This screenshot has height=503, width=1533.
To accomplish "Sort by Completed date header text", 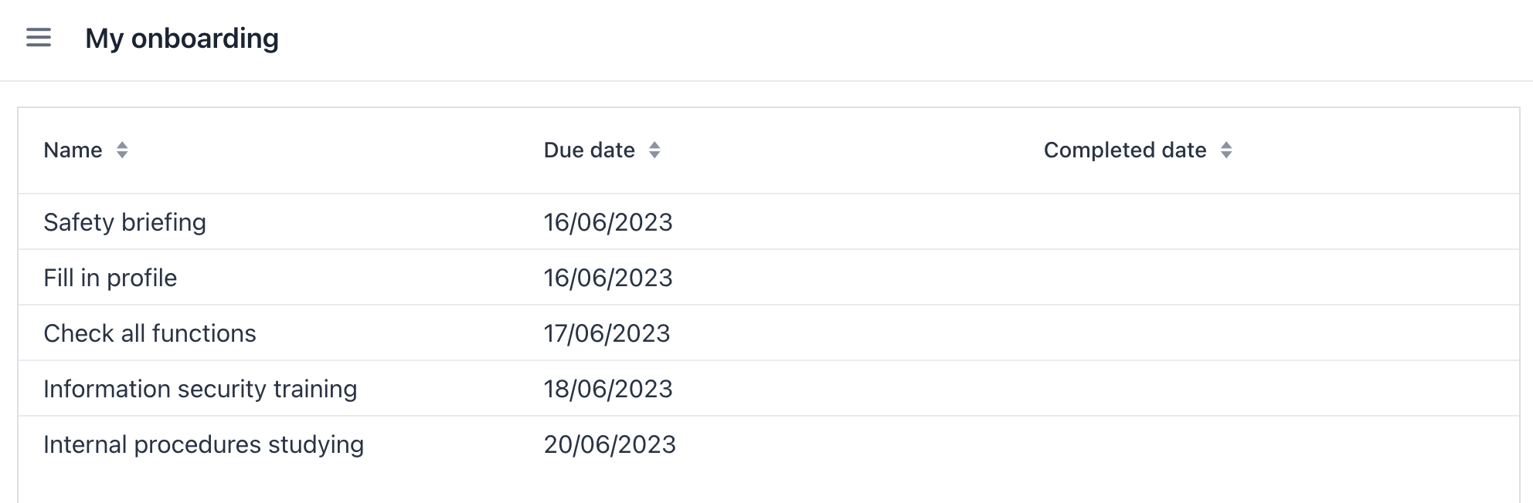I will click(1124, 150).
